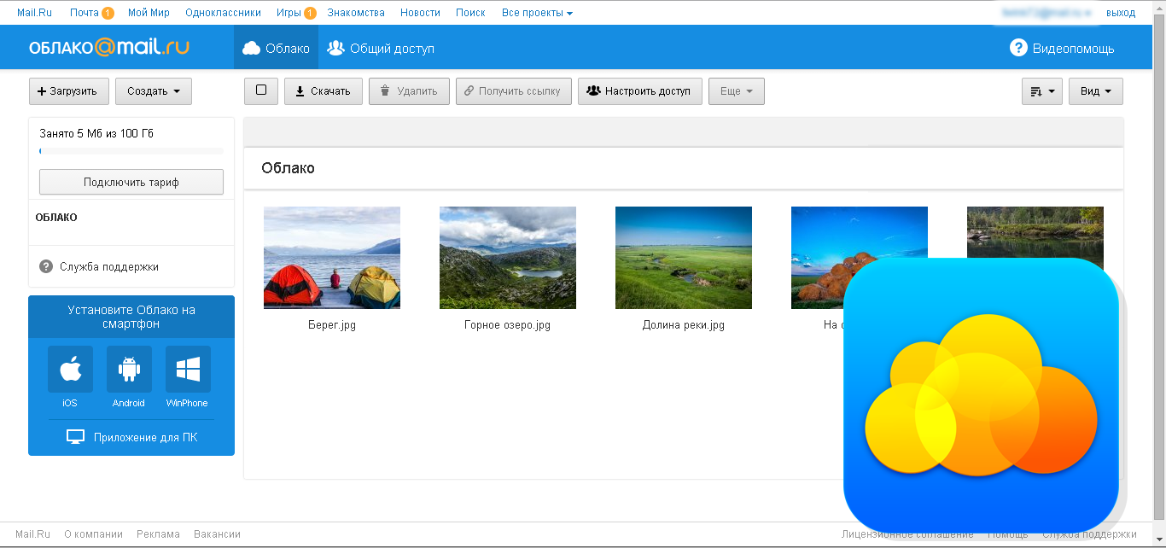This screenshot has width=1166, height=548.
Task: Open Служба поддержки in sidebar
Action: tap(108, 267)
